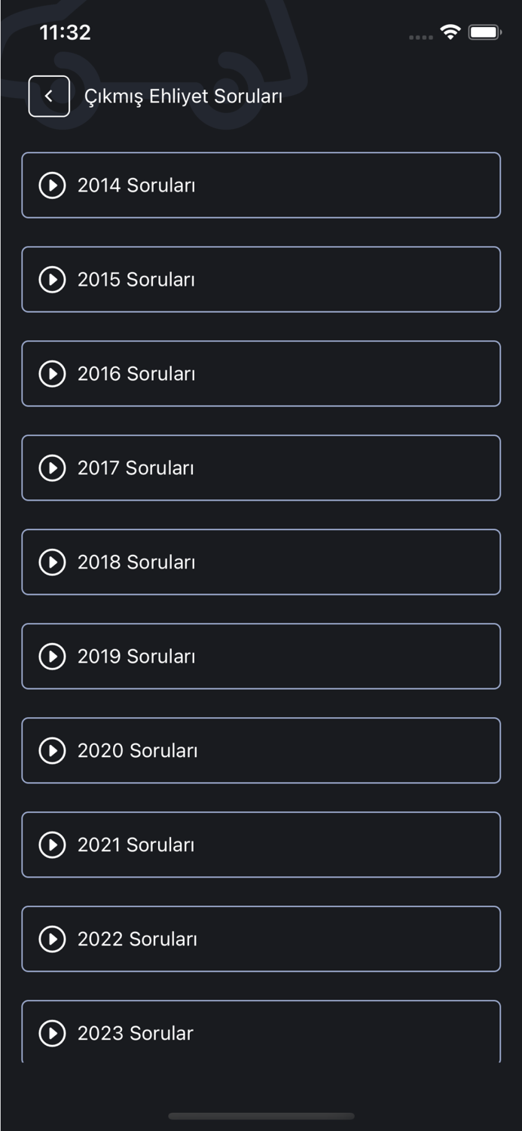Image resolution: width=522 pixels, height=1131 pixels.
Task: Tap play icon beside 2019 Soruları
Action: [x=52, y=657]
